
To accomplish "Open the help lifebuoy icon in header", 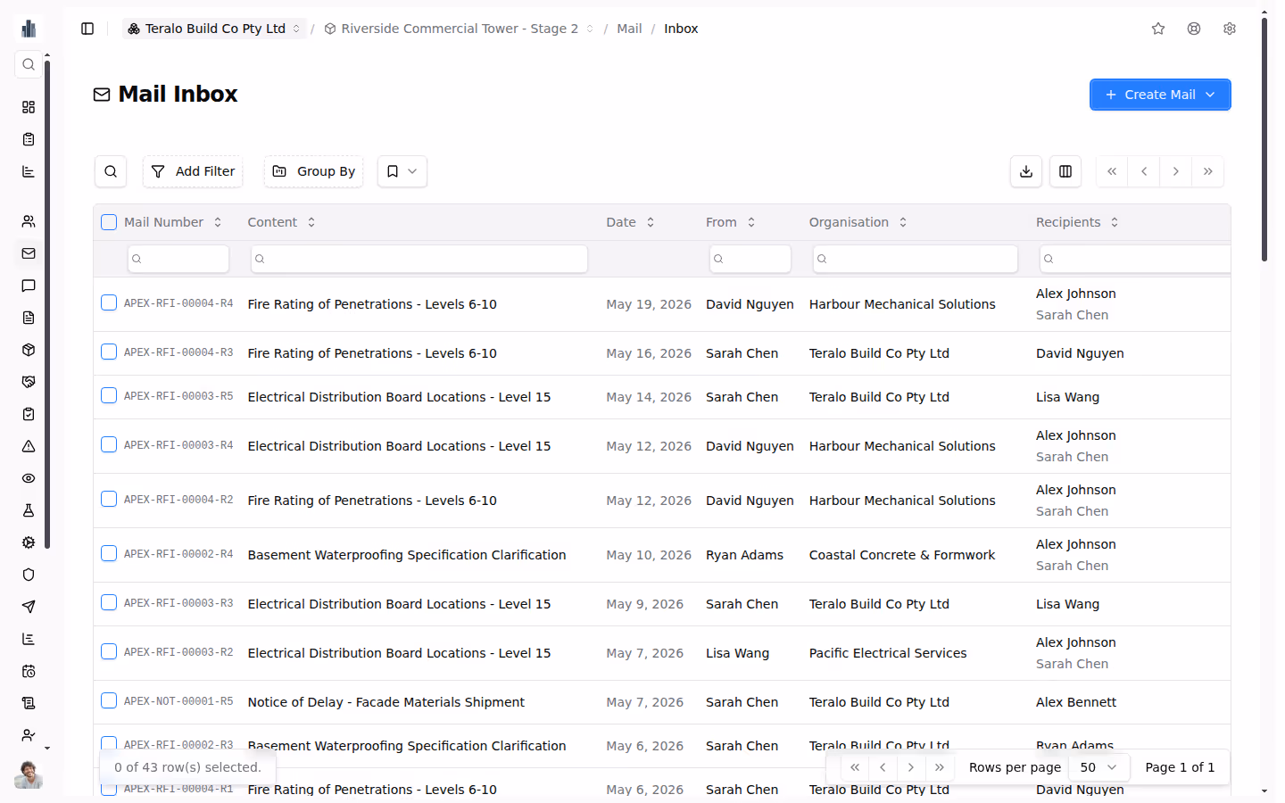I will coord(1194,29).
